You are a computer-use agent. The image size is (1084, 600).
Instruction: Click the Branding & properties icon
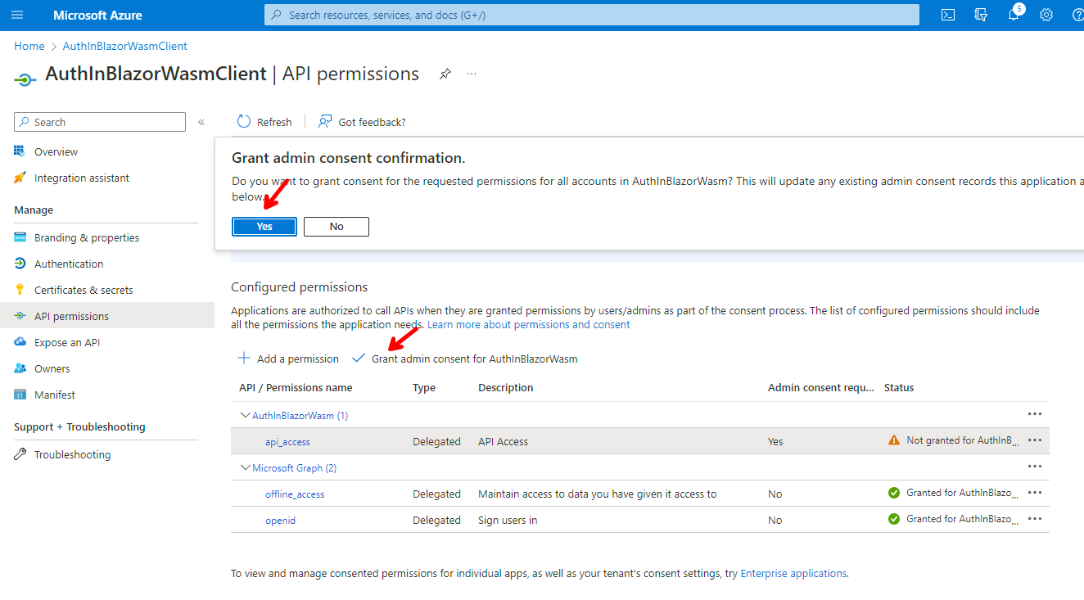(x=20, y=237)
